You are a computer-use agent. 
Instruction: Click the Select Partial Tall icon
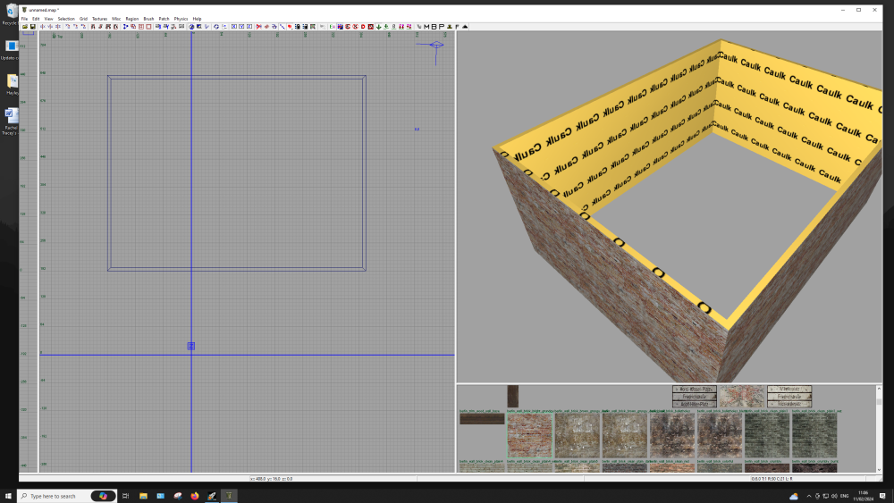point(108,26)
